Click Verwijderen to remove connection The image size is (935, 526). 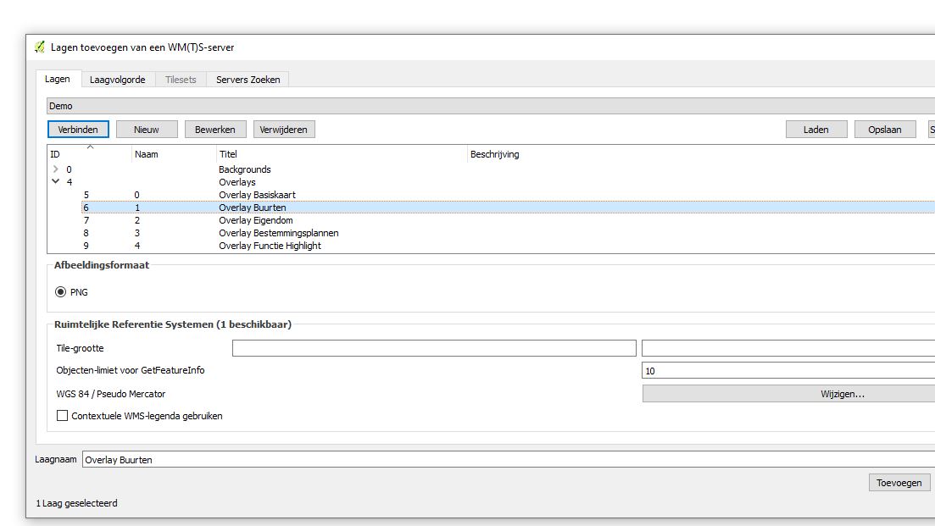[284, 130]
